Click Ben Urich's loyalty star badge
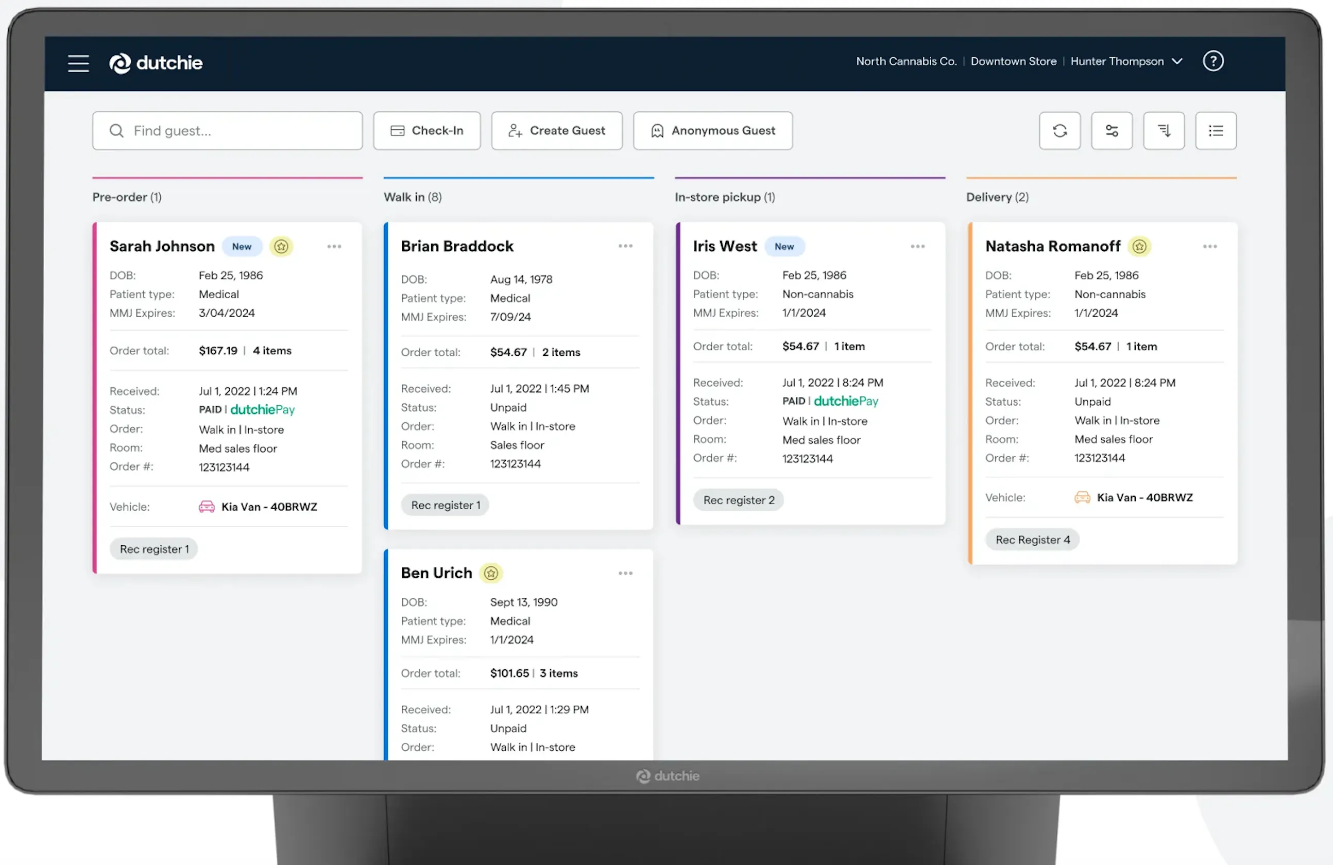This screenshot has height=865, width=1333. [x=491, y=573]
